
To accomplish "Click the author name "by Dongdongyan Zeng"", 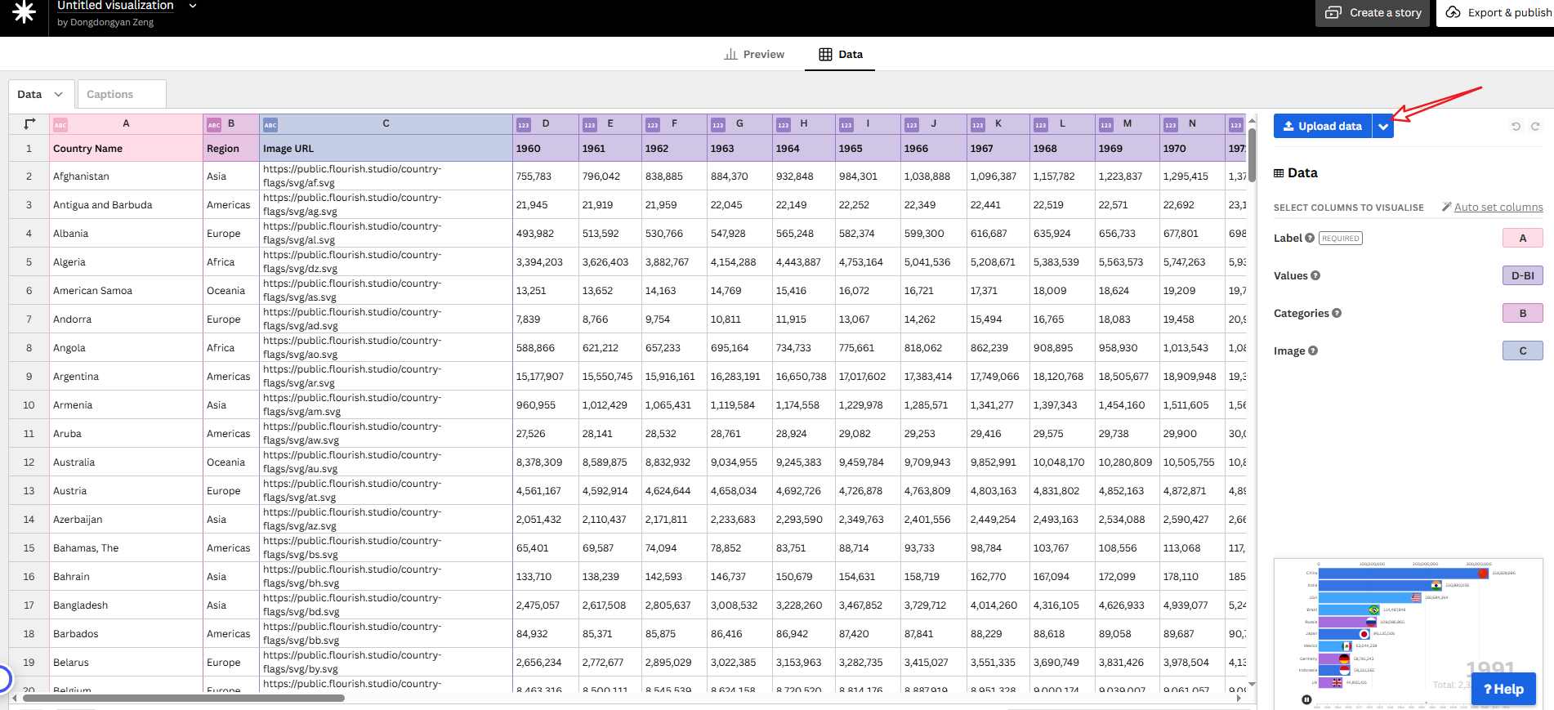I will 105,23.
